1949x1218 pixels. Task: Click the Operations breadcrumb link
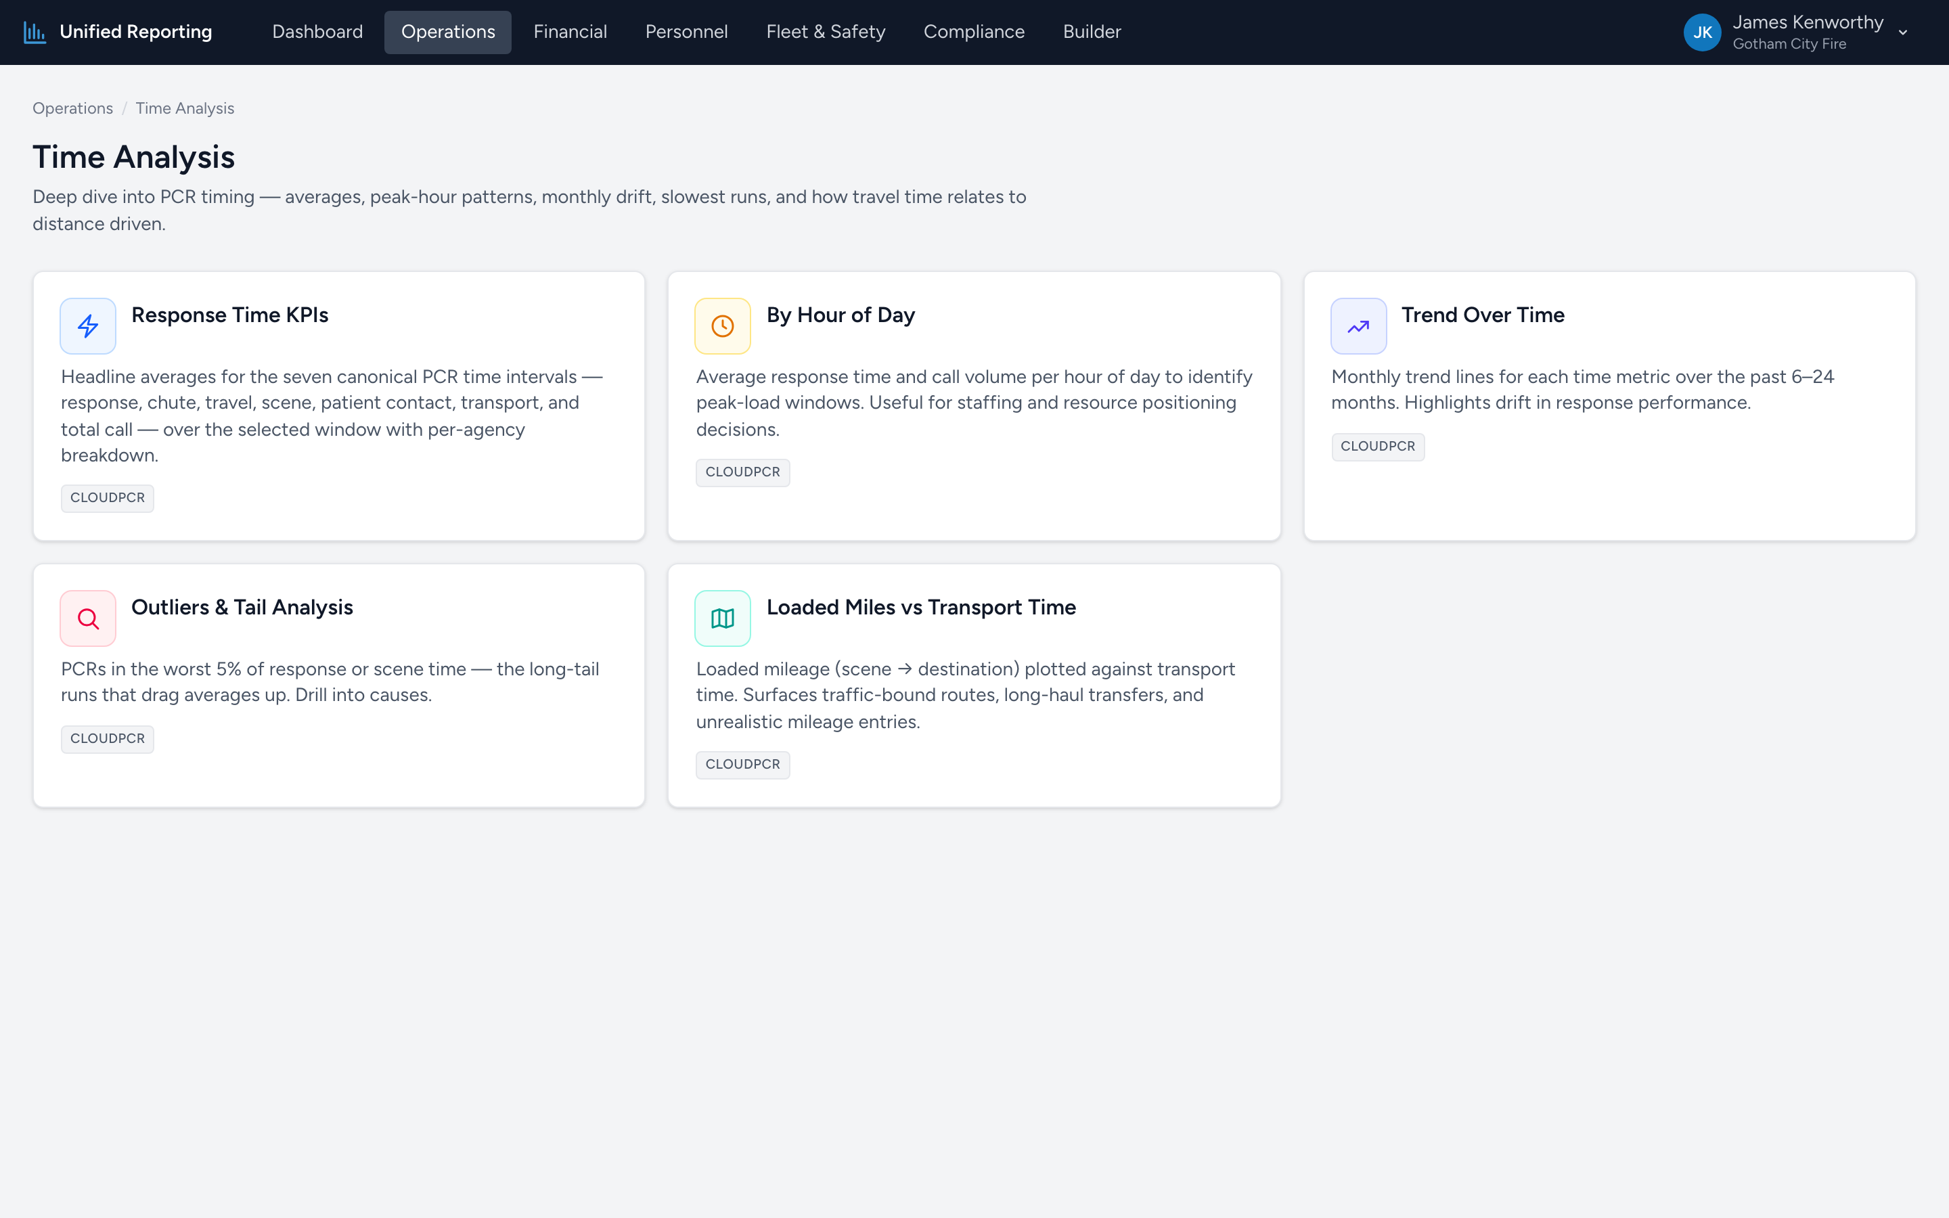(72, 108)
